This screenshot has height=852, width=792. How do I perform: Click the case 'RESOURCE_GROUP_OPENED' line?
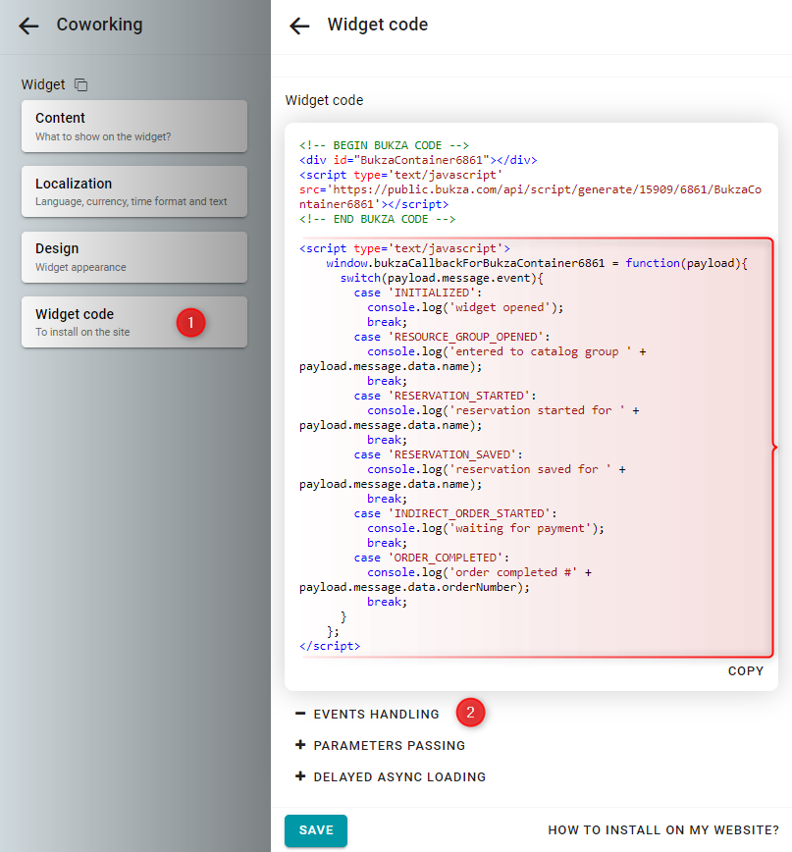452,337
